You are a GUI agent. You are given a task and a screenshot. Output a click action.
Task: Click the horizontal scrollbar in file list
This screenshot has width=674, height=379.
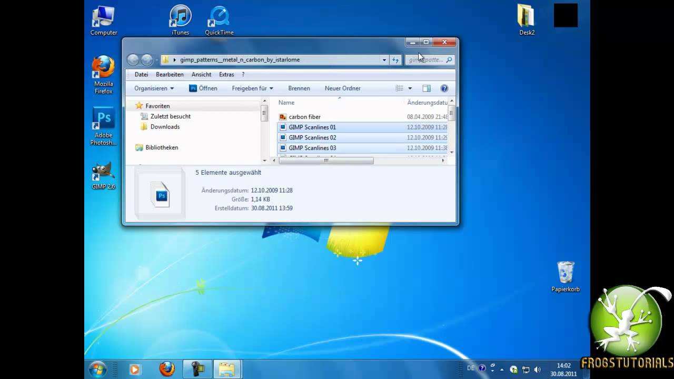(x=326, y=161)
